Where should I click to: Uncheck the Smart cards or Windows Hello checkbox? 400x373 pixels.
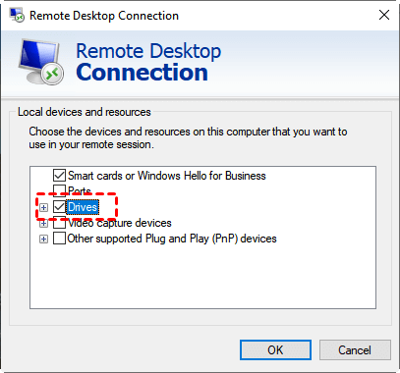[x=59, y=176]
